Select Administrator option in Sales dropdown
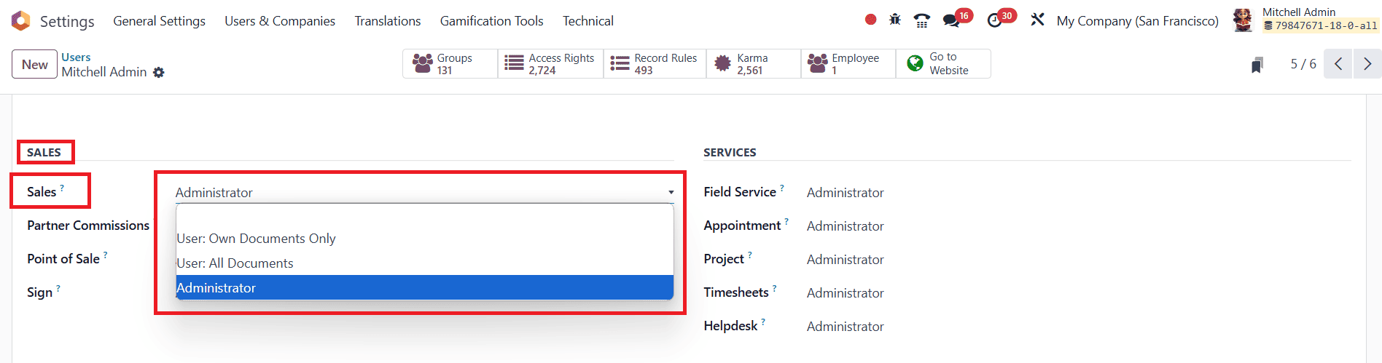Viewport: 1382px width, 363px height. click(424, 287)
